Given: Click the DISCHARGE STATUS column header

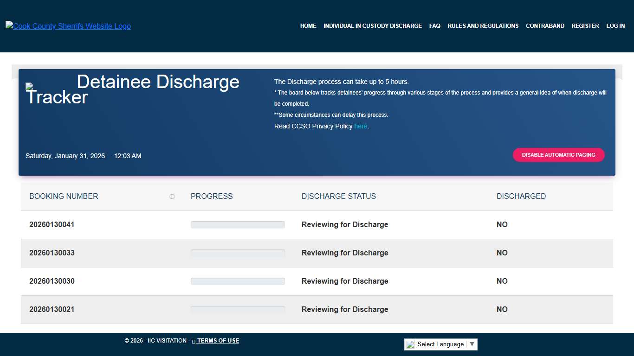Looking at the screenshot, I should pyautogui.click(x=339, y=196).
